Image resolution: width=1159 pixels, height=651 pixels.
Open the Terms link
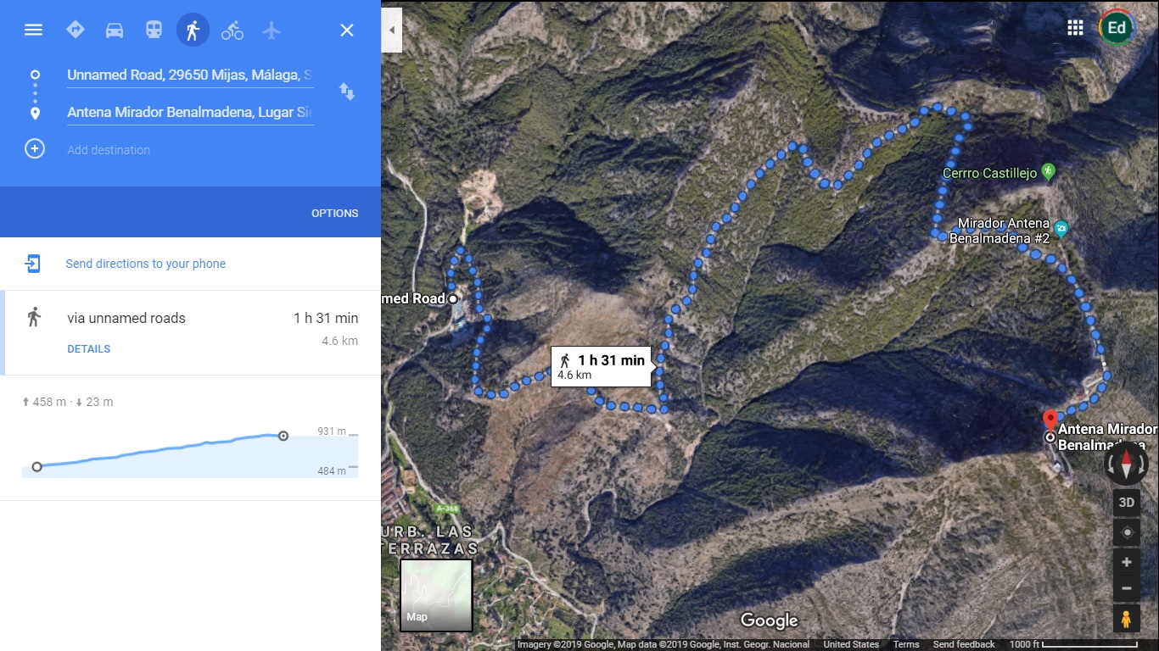[906, 644]
